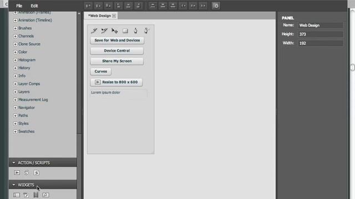Expand the Layers tree item
355x199 pixels.
click(x=15, y=92)
